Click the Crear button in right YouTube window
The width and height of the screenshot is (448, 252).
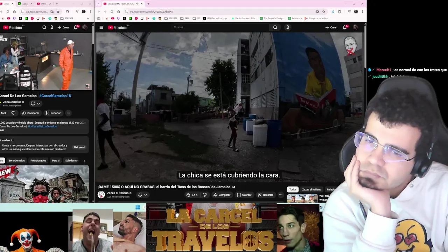331,27
